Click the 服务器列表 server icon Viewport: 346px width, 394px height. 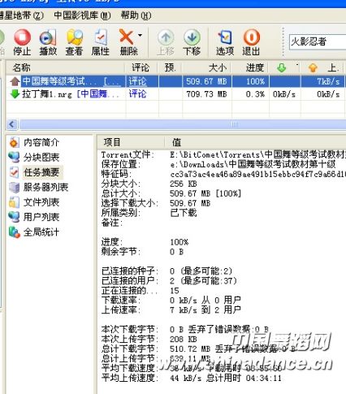click(14, 187)
